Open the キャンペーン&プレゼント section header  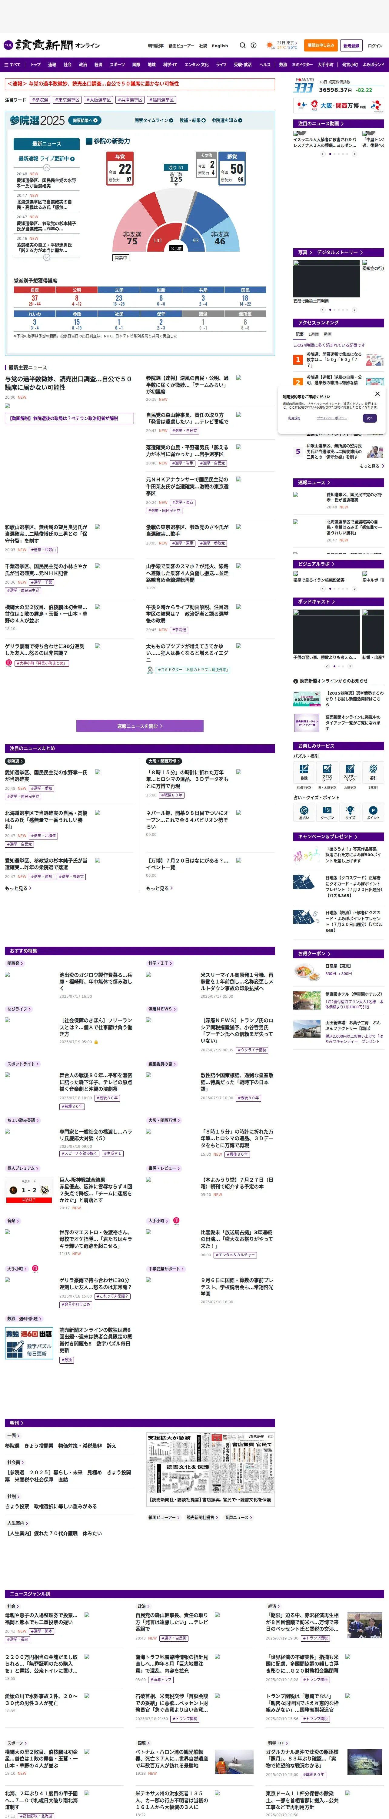pos(339,837)
